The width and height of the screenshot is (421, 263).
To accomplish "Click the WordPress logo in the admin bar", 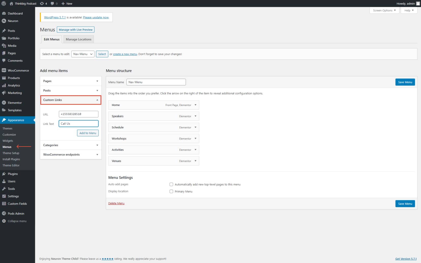I will [x=4, y=4].
